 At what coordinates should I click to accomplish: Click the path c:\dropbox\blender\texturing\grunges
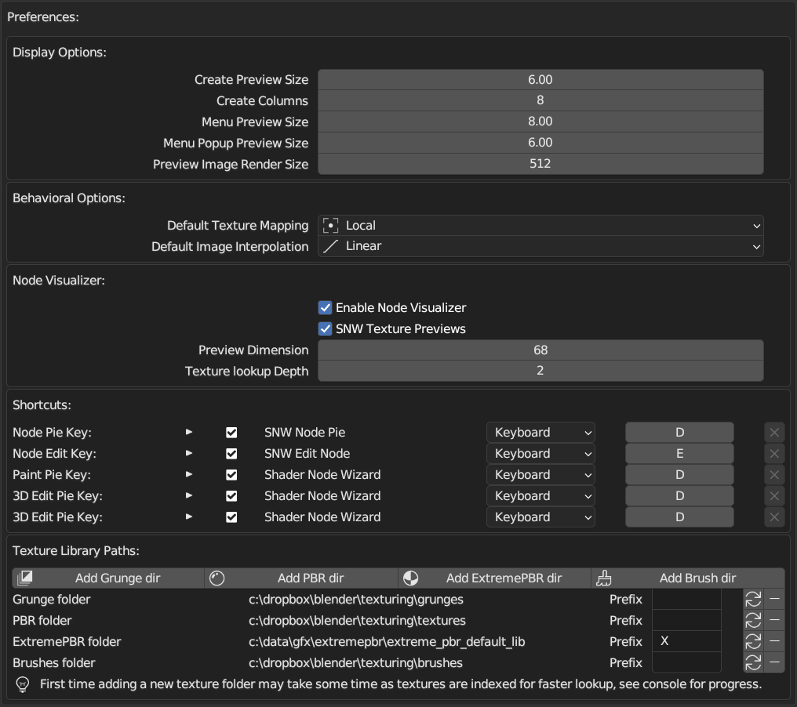pos(356,600)
